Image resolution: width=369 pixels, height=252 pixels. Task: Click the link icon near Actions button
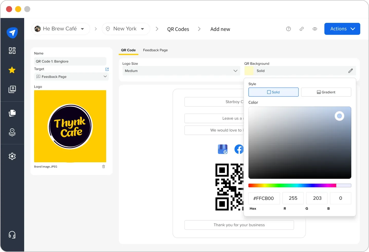coord(301,29)
